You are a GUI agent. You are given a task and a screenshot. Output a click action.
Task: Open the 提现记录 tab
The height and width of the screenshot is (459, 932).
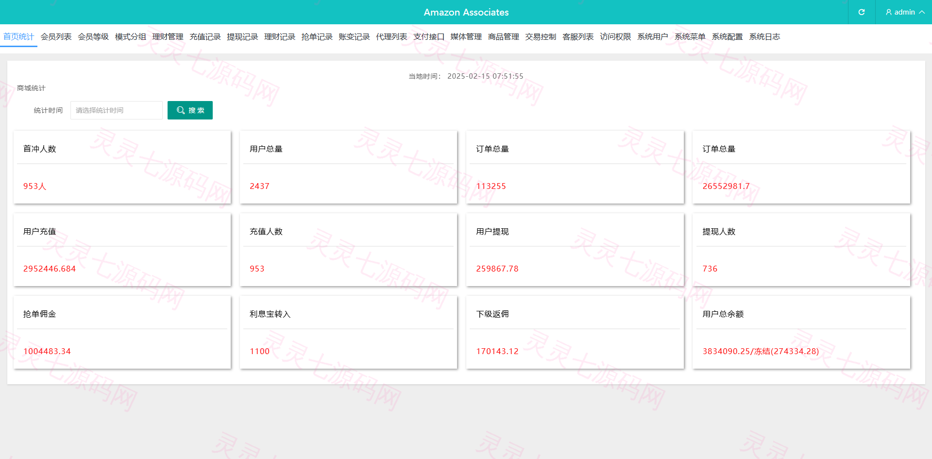242,36
